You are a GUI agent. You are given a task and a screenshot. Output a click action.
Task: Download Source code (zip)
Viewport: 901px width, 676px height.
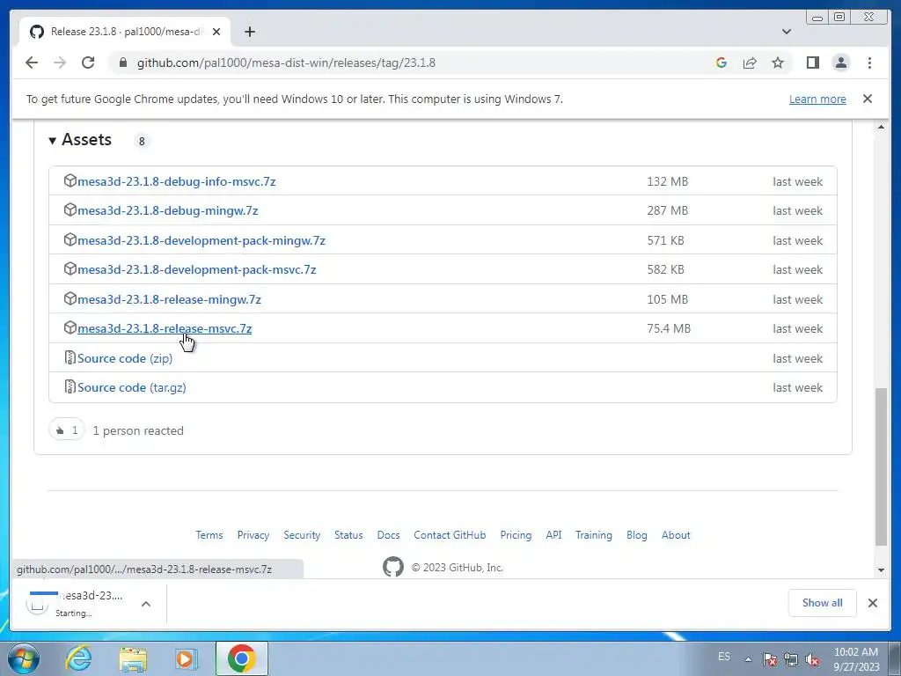pos(125,359)
